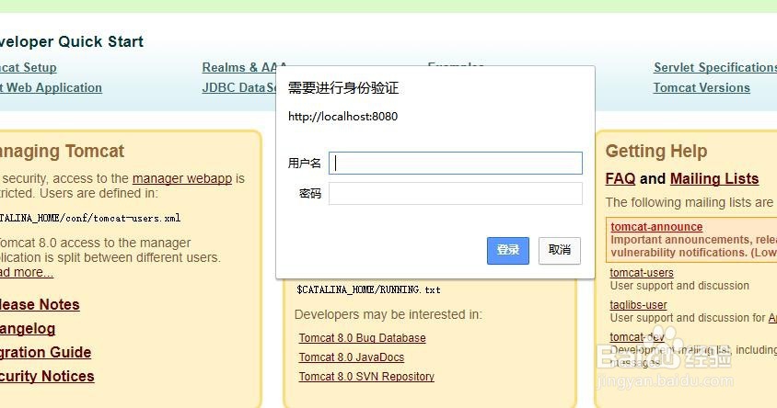Open the tomcat-announce mailing list link

click(656, 226)
